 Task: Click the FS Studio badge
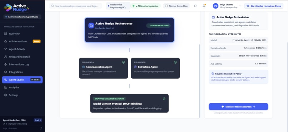[x=35, y=80]
